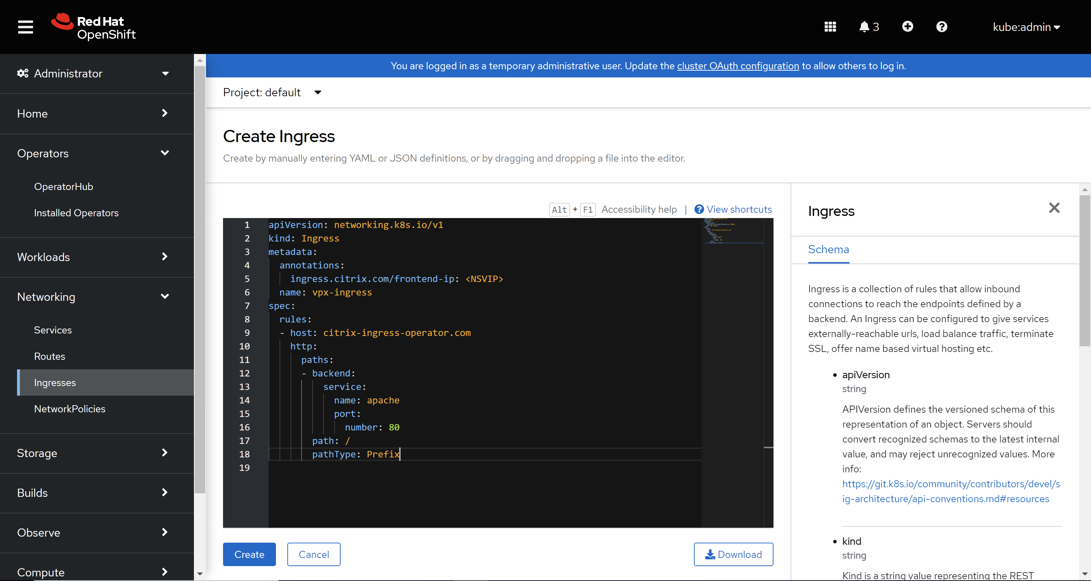Go to OperatorHub
Viewport: 1091px width, 581px height.
pos(64,186)
